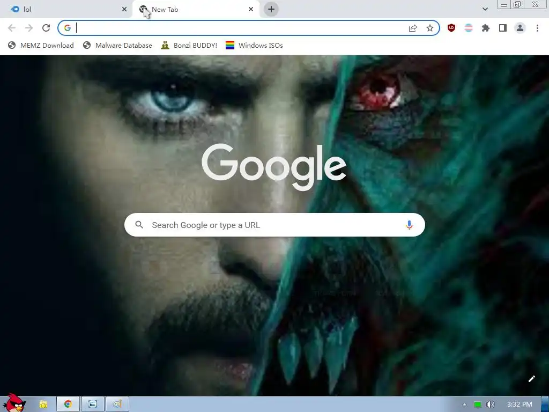This screenshot has width=549, height=412.
Task: Go back with the back arrow
Action: [12, 28]
